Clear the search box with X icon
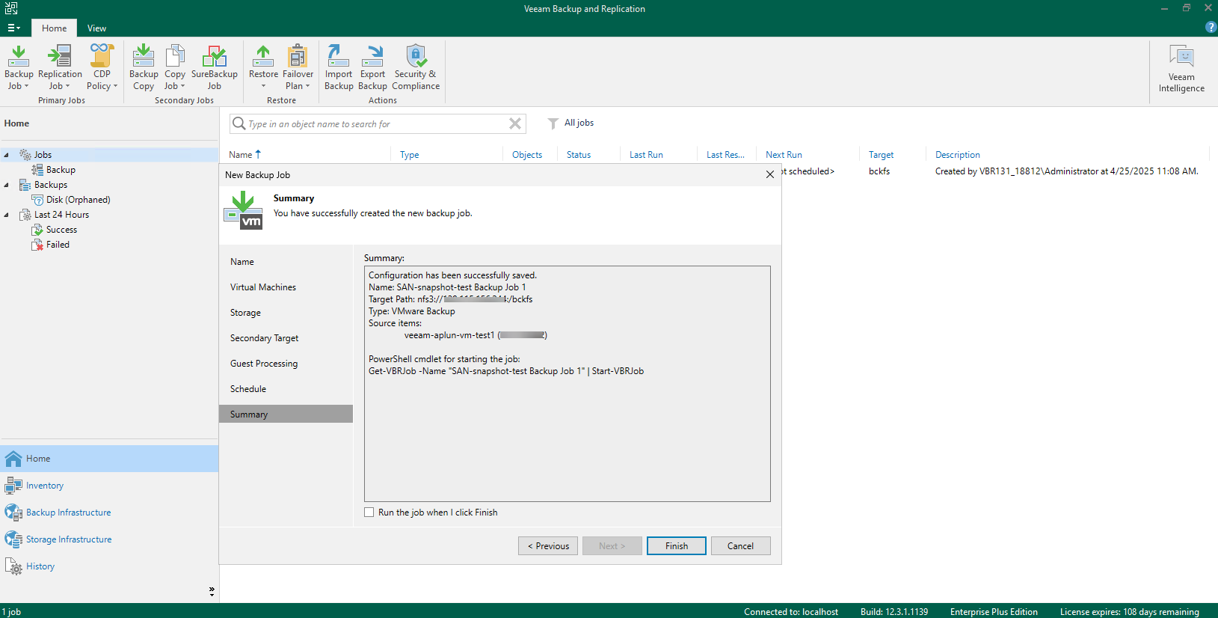The image size is (1218, 618). pyautogui.click(x=515, y=123)
